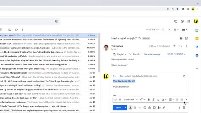Toggle confidential mode
Viewport: 201px width, 113px height.
click(x=159, y=108)
